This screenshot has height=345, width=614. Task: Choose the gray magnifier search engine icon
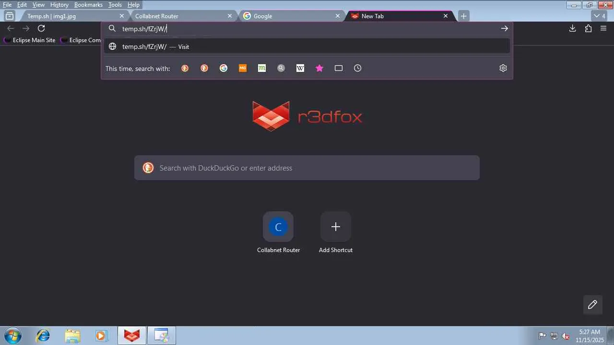281,68
